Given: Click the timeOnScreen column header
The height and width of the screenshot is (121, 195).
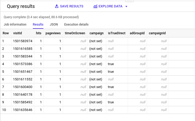Looking at the screenshot, I should [75, 33].
